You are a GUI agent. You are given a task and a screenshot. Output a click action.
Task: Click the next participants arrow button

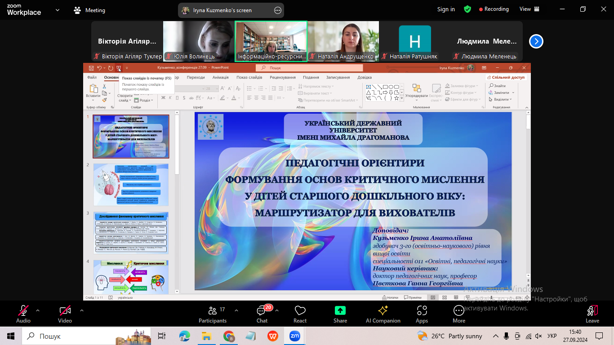[536, 41]
